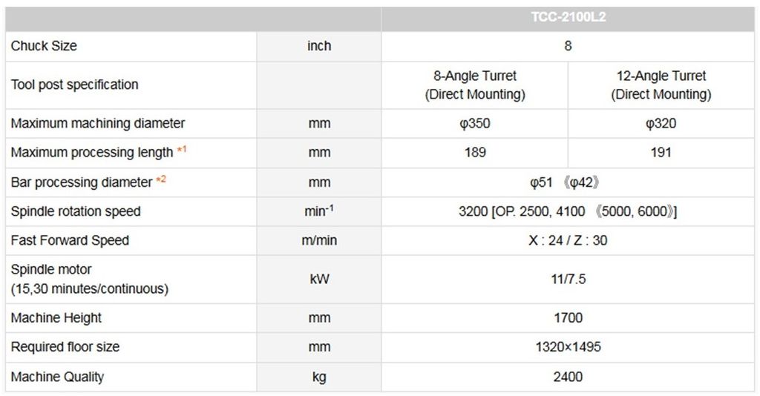
Task: Click the 189 processing length value
Action: click(x=475, y=153)
